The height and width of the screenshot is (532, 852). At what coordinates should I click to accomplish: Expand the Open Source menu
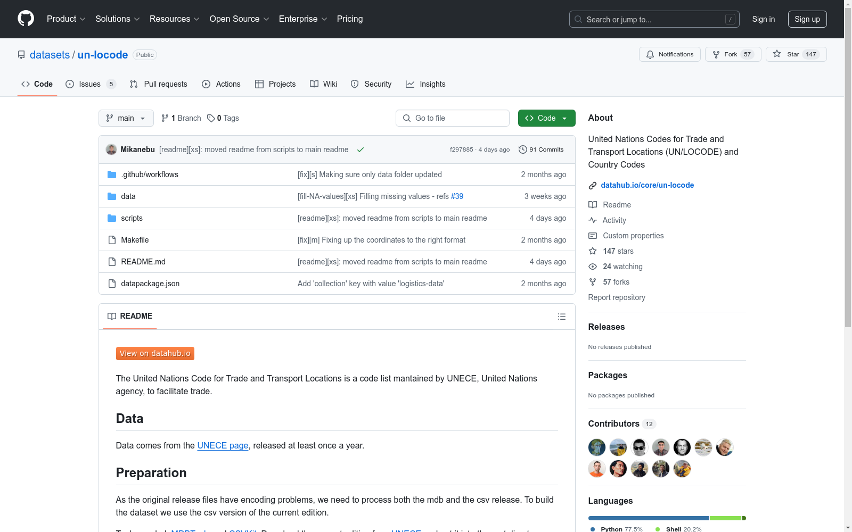coord(240,19)
